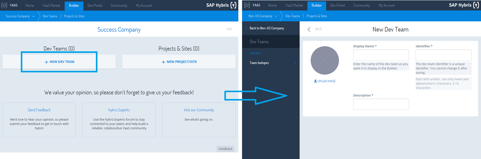The width and height of the screenshot is (481, 159).
Task: Open the Overview link in the sidebar
Action: coord(255,53)
